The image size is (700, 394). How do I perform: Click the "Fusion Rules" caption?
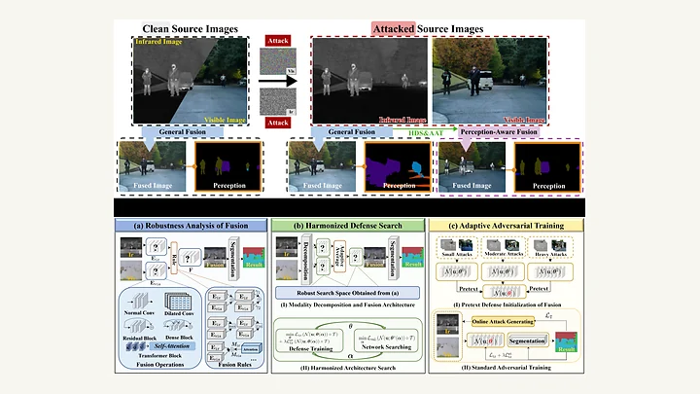[x=234, y=365]
